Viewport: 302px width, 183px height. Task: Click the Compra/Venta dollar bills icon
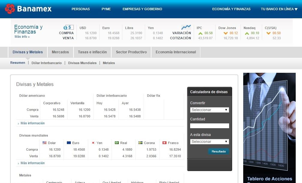pos(68,27)
